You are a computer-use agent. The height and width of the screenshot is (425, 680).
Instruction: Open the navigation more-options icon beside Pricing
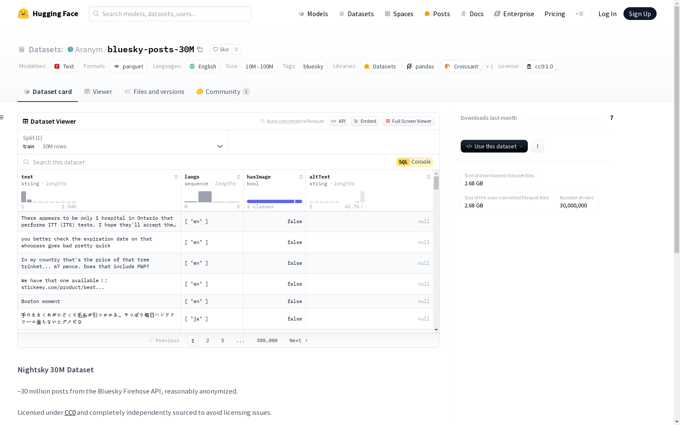pyautogui.click(x=579, y=14)
